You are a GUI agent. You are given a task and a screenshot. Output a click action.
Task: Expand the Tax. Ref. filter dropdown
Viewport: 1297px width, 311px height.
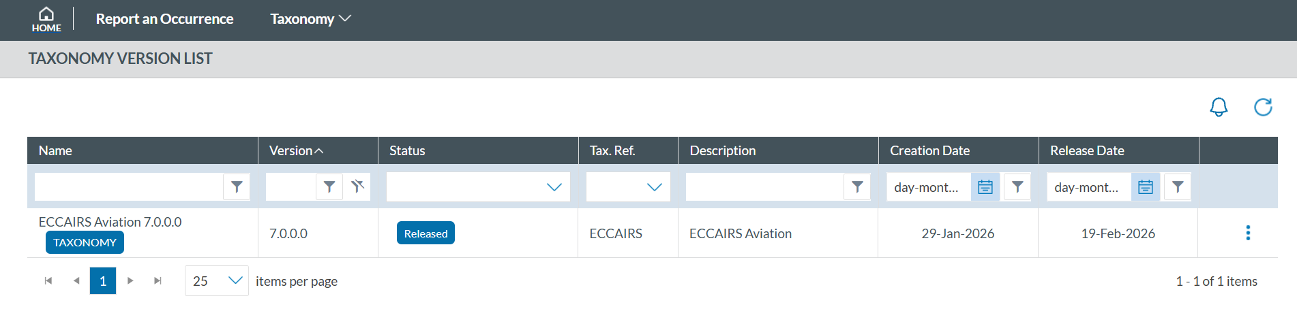click(x=654, y=187)
